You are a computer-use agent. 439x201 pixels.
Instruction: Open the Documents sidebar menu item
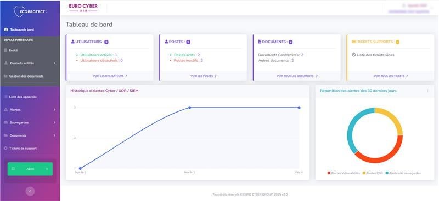(x=30, y=135)
